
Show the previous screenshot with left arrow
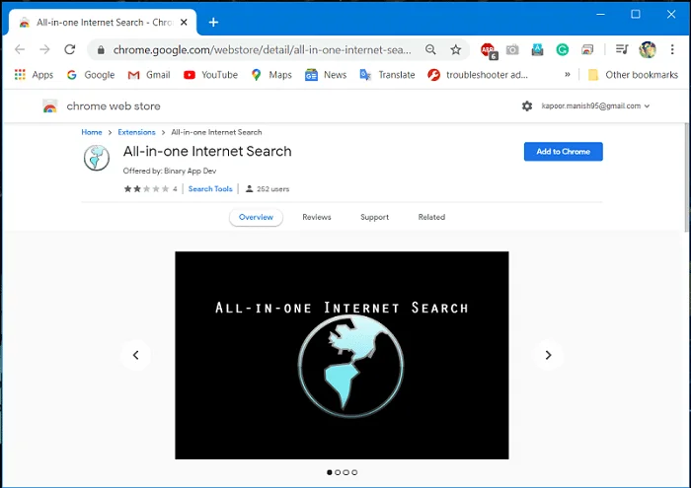pos(136,355)
